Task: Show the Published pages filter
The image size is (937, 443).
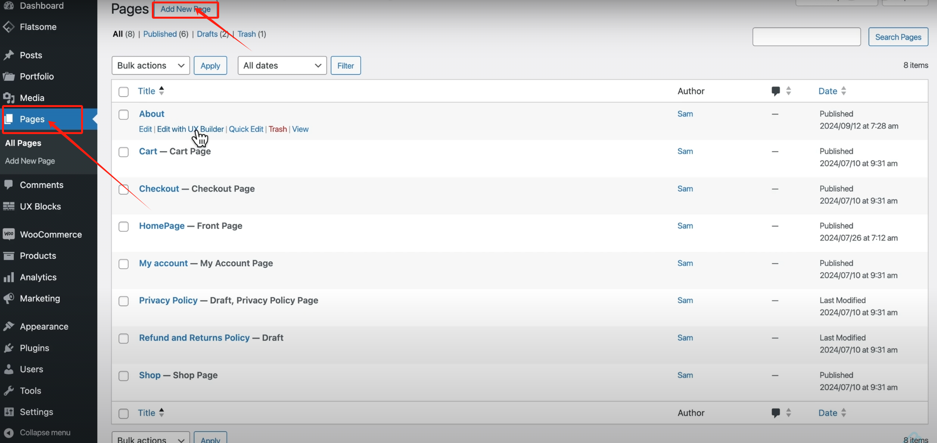Action: pyautogui.click(x=160, y=34)
